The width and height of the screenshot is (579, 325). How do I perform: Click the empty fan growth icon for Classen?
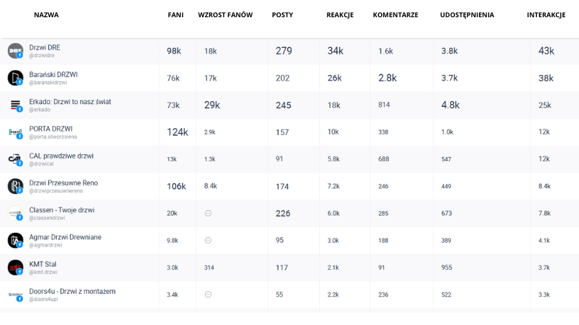pyautogui.click(x=208, y=213)
